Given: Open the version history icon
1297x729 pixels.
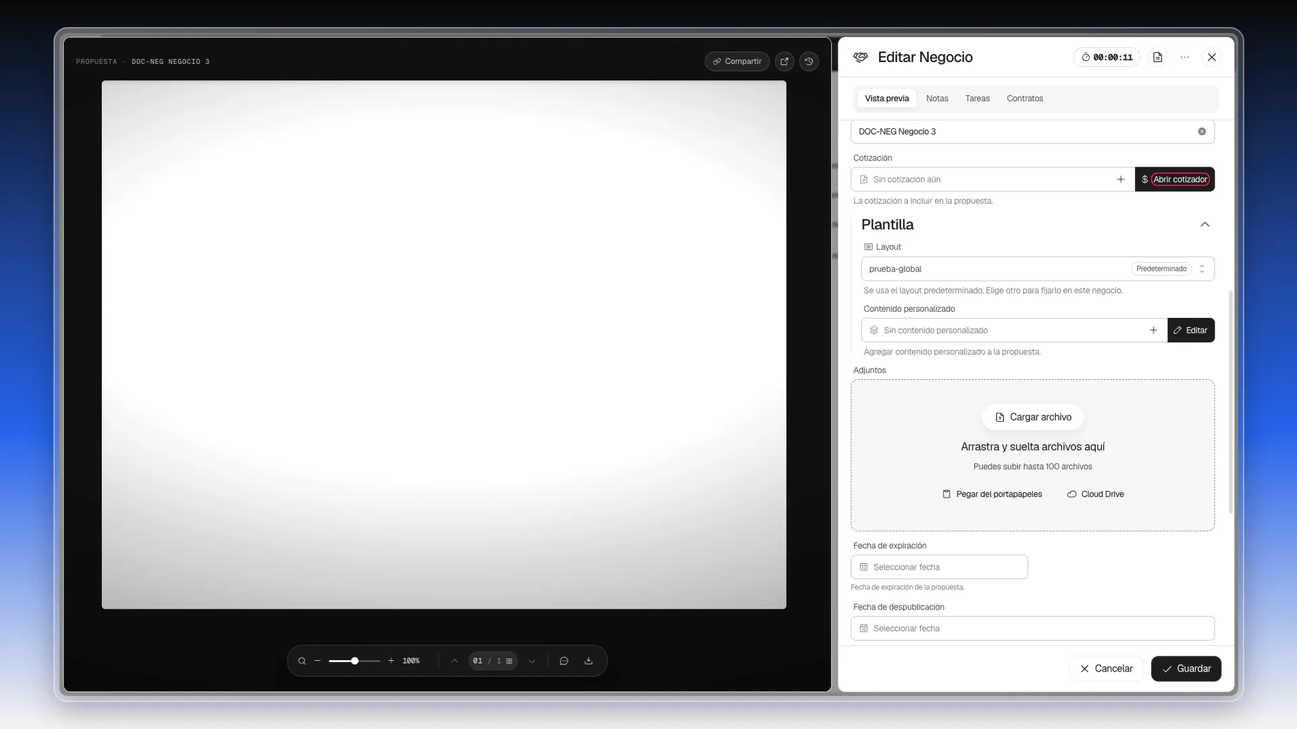Looking at the screenshot, I should tap(809, 61).
